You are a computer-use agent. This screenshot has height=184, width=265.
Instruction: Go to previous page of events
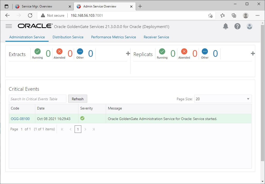70,129
